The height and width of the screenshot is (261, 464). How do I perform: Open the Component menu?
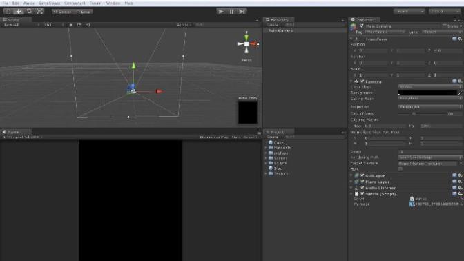point(75,3)
